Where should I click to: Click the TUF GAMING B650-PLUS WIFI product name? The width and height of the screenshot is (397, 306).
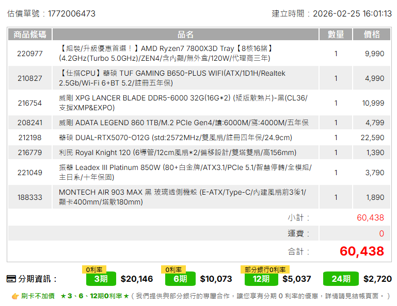(172, 78)
